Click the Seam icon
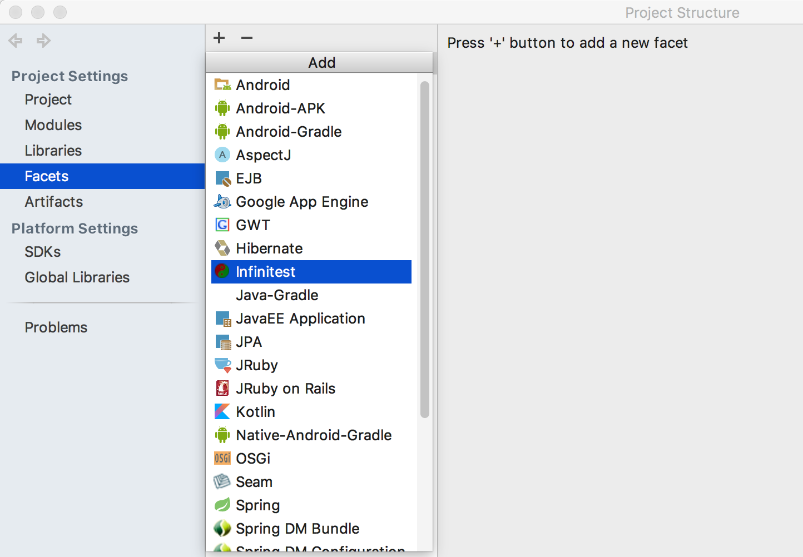This screenshot has width=803, height=557. tap(222, 481)
